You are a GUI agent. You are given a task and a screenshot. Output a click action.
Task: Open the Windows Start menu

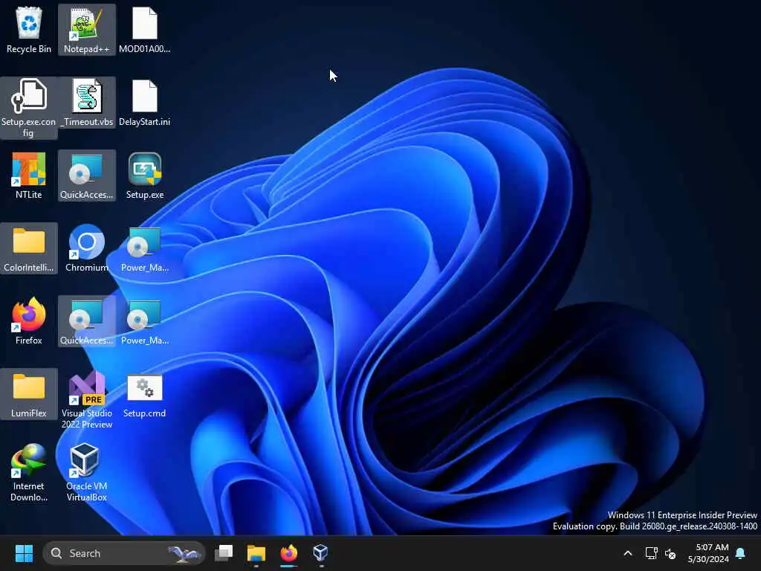click(x=24, y=553)
